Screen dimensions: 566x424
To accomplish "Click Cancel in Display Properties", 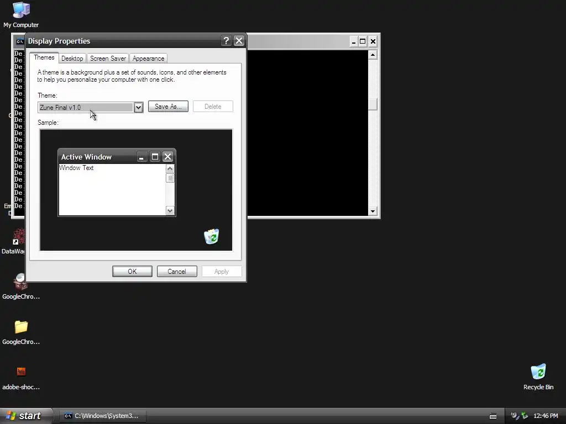I will [x=177, y=272].
